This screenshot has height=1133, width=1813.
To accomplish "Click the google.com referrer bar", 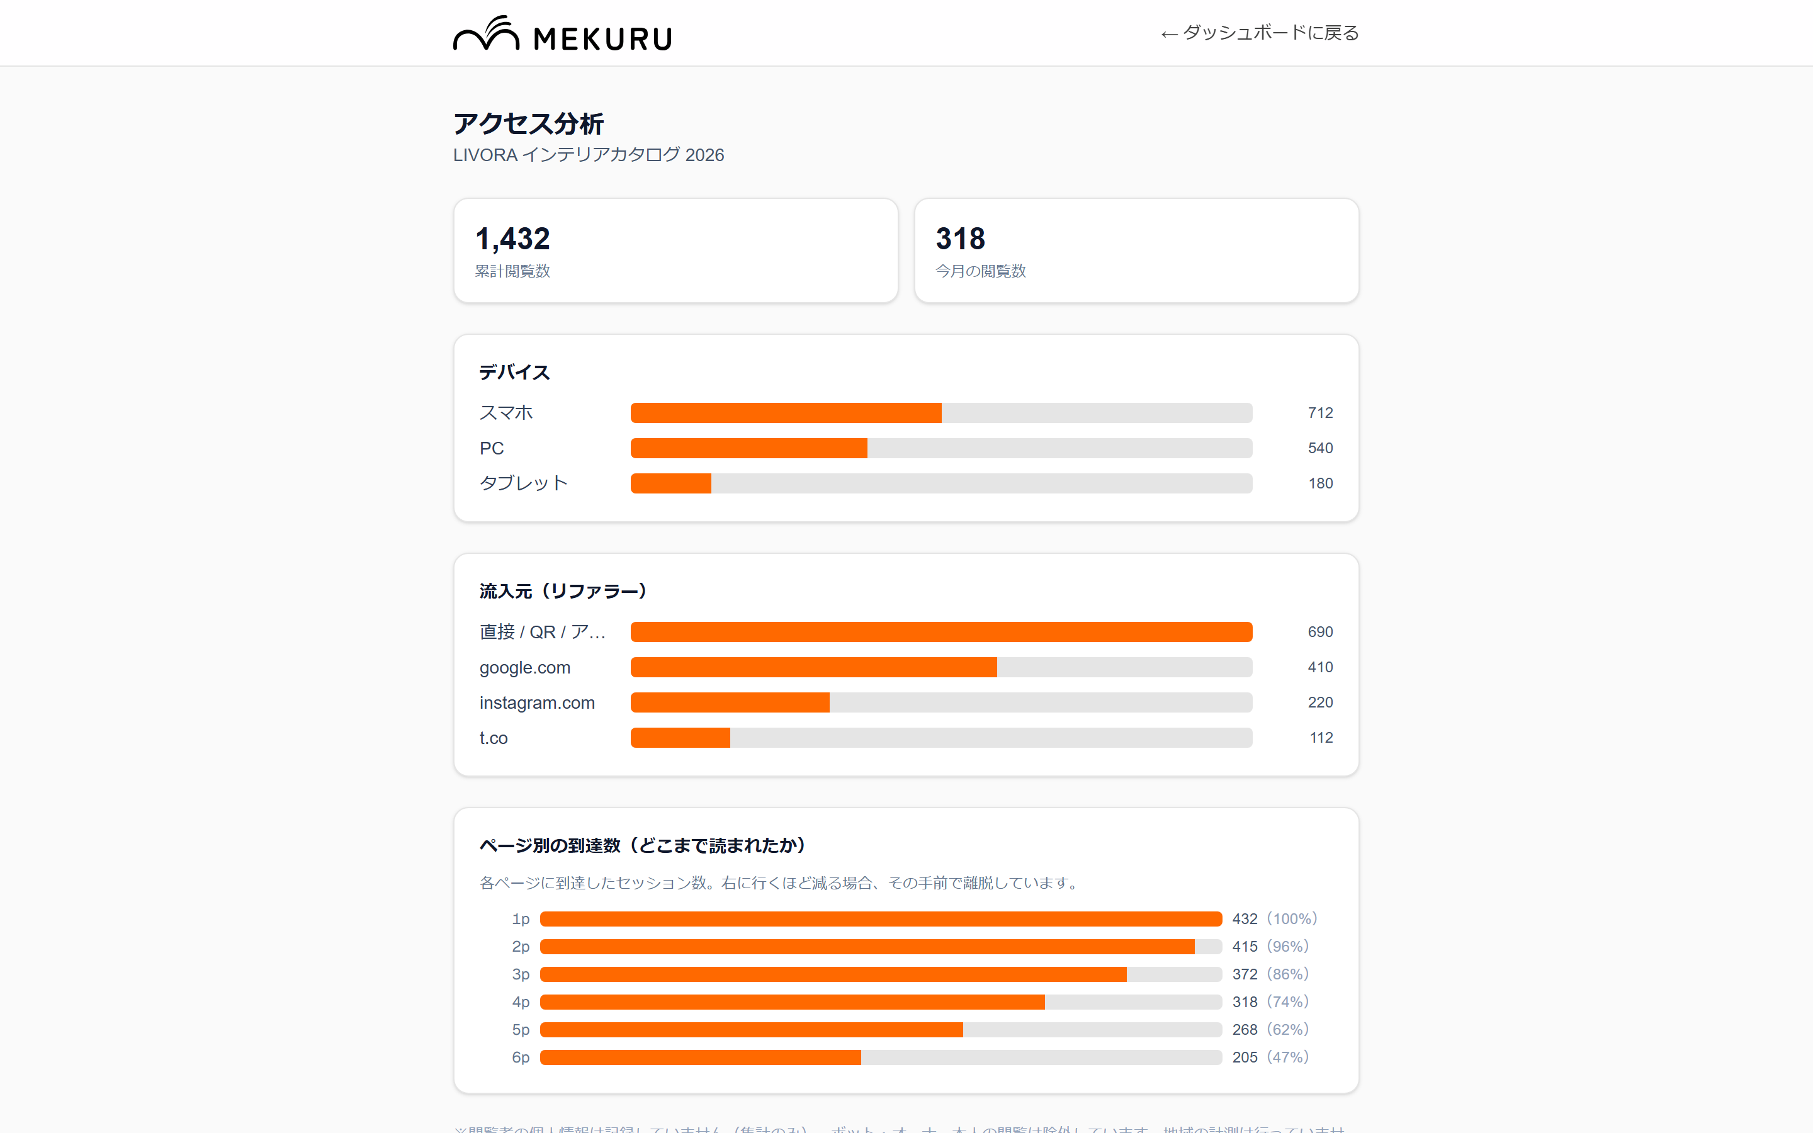I will [941, 667].
